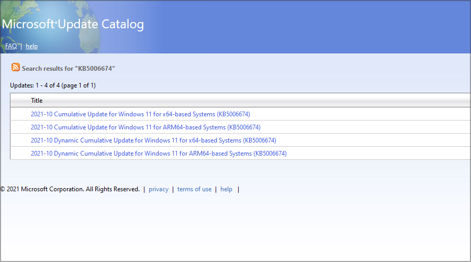This screenshot has width=471, height=262.
Task: Open the FAQ link in header
Action: click(11, 46)
